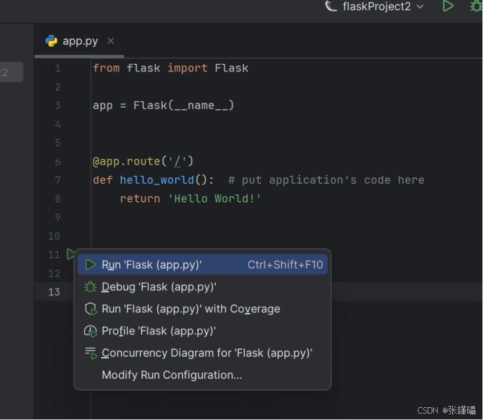Click concurrency diagram icon in context menu
The height and width of the screenshot is (420, 483).
(91, 353)
